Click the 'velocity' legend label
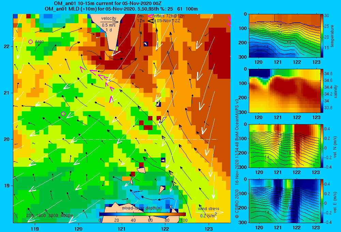 coord(109,18)
